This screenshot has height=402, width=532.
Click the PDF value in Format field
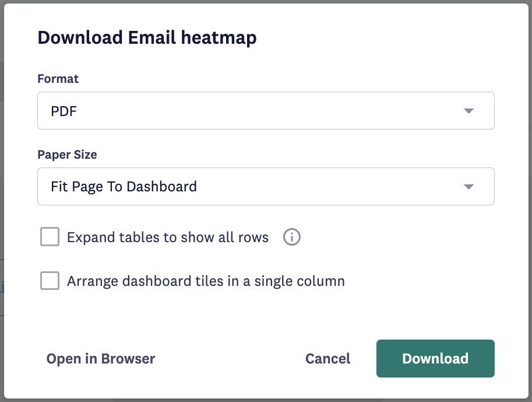click(x=64, y=111)
